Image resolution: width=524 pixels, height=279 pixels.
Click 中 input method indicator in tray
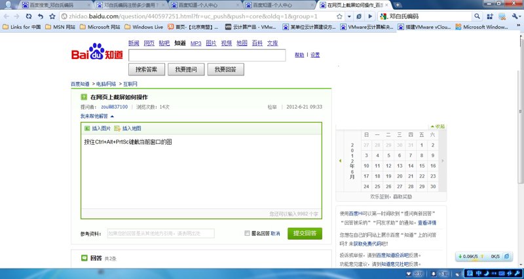pyautogui.click(x=479, y=274)
